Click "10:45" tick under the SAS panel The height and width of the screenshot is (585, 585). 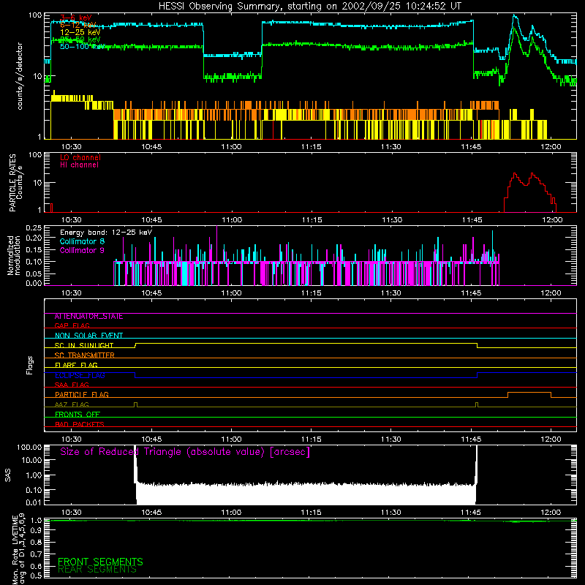click(x=151, y=513)
